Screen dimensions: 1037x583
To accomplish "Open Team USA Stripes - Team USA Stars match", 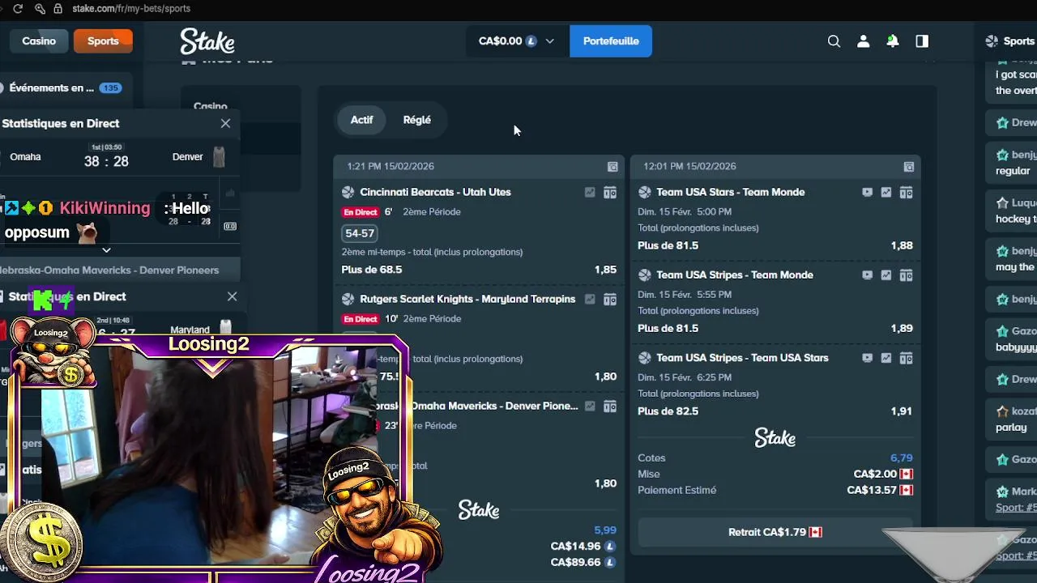I will (x=742, y=357).
